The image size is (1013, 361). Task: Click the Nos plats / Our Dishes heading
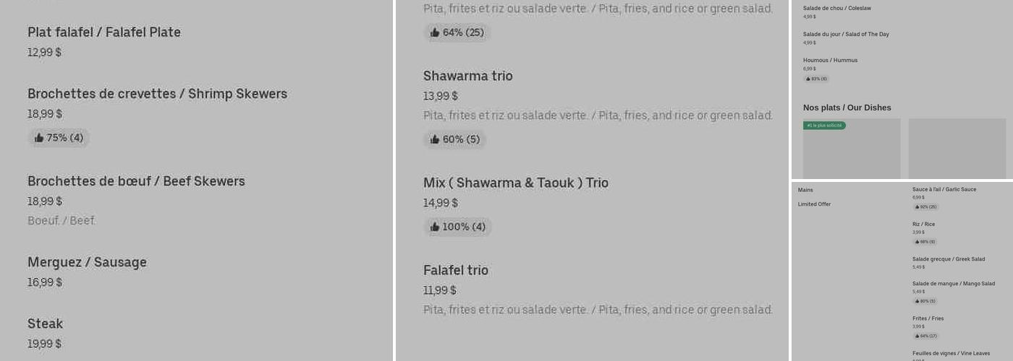click(x=847, y=108)
